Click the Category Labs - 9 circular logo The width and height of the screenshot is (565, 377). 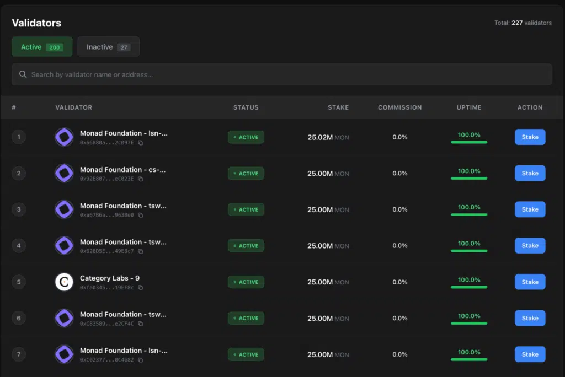(x=64, y=282)
